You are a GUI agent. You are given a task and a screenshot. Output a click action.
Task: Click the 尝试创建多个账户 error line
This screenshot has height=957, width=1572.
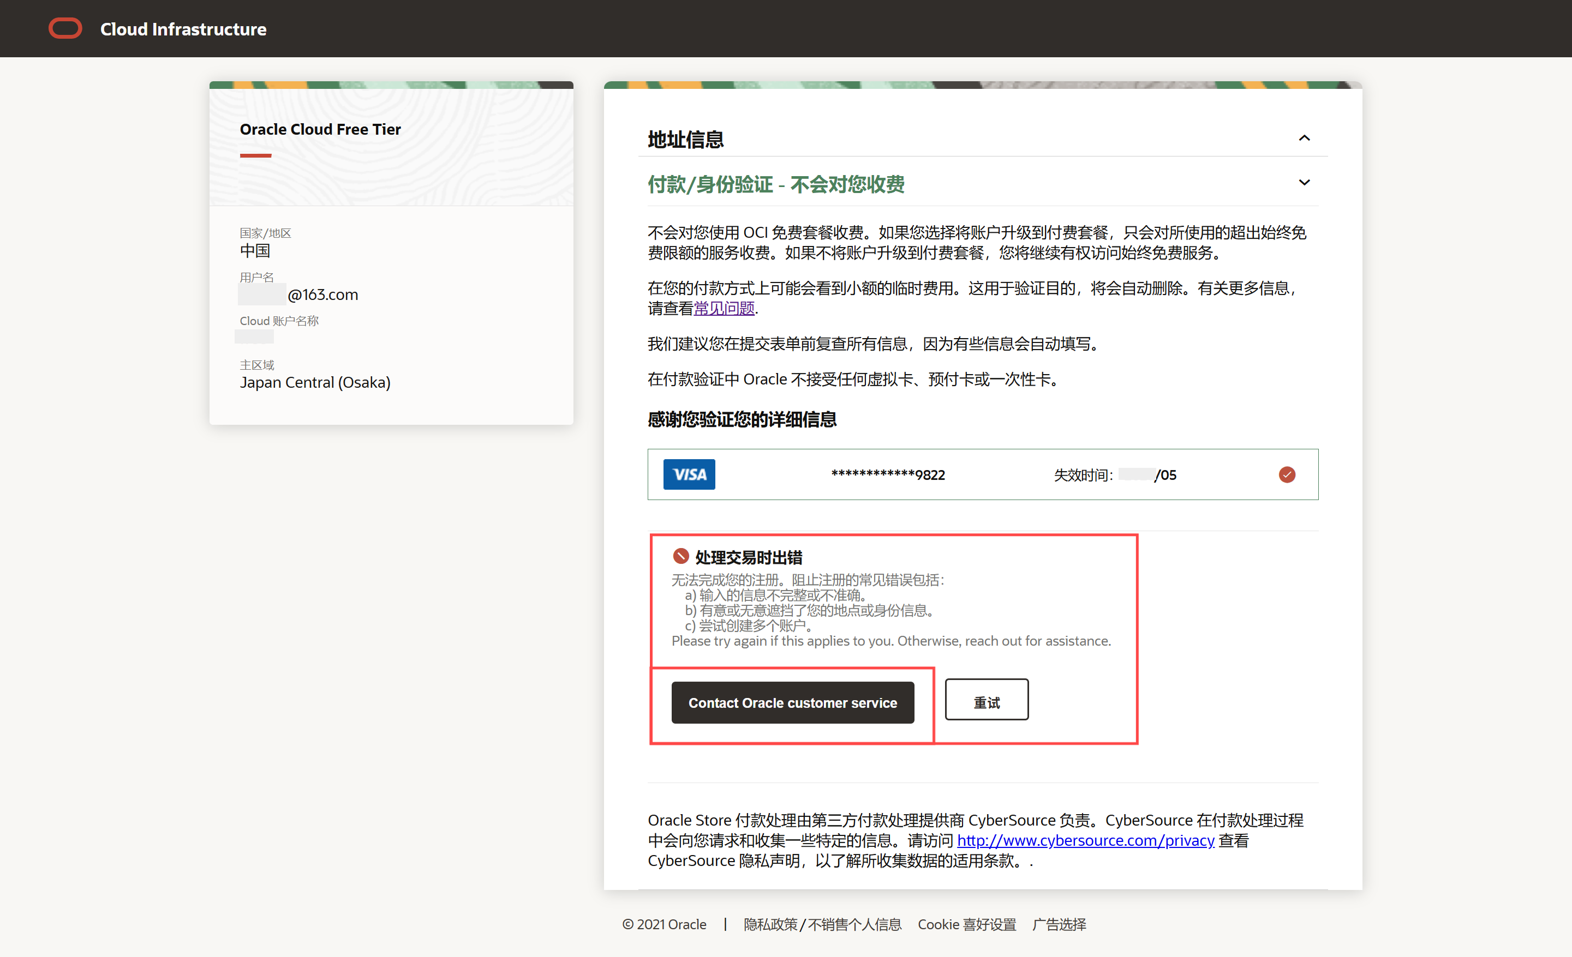[x=750, y=625]
